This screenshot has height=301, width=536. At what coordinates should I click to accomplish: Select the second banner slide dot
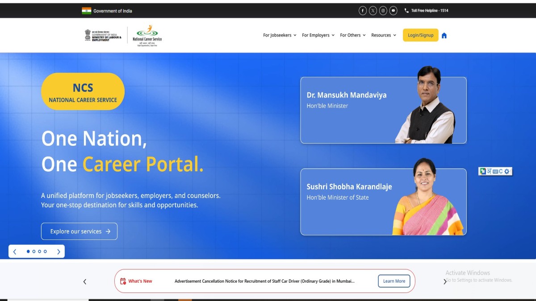point(34,252)
